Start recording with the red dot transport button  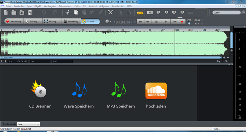pyautogui.click(x=182, y=22)
